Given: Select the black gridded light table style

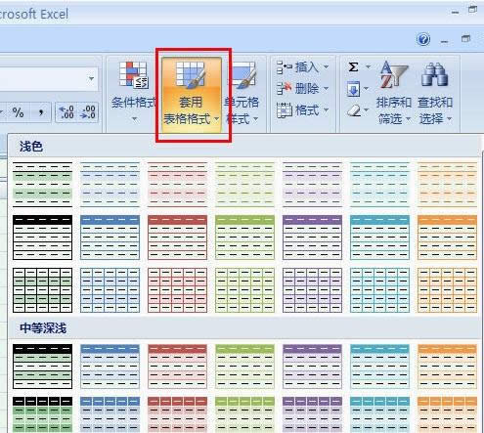Looking at the screenshot, I should pyautogui.click(x=42, y=290).
